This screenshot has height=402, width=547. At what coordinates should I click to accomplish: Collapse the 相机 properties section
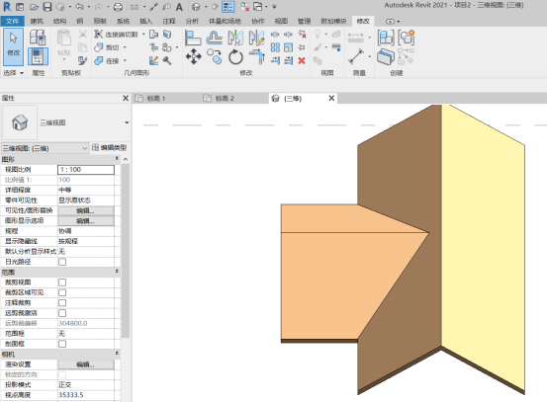[117, 354]
